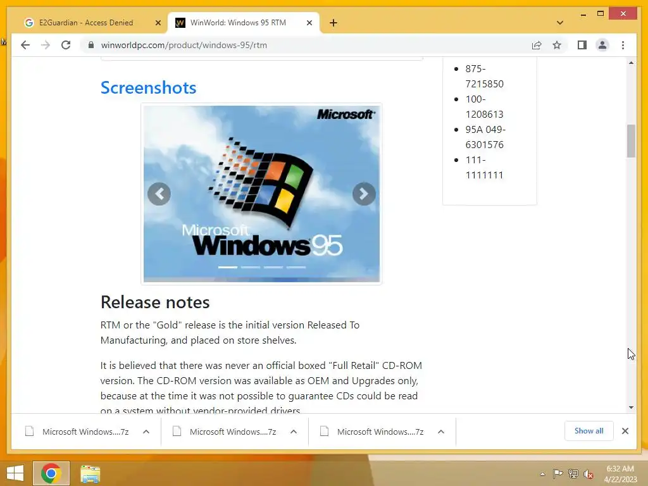The image size is (648, 486).
Task: Open Chrome's three-dot menu
Action: coord(623,45)
